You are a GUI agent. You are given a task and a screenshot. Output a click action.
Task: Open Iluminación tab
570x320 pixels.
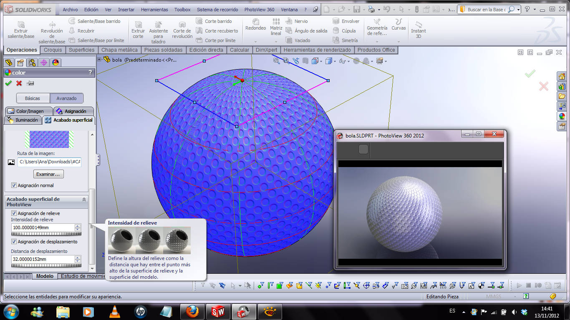[23, 120]
